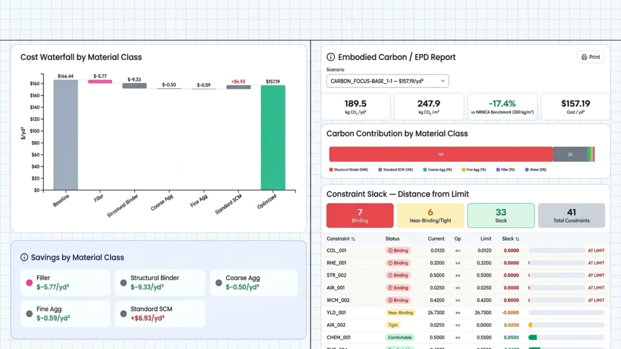Click the Near-Binding badge for YLD_001

400,312
